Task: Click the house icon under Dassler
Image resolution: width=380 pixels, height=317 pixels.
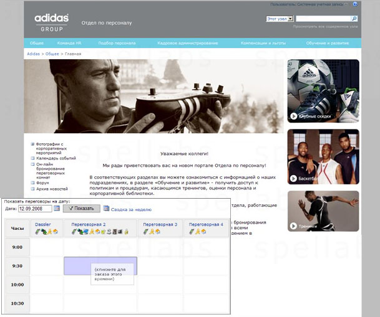Action: pyautogui.click(x=56, y=232)
